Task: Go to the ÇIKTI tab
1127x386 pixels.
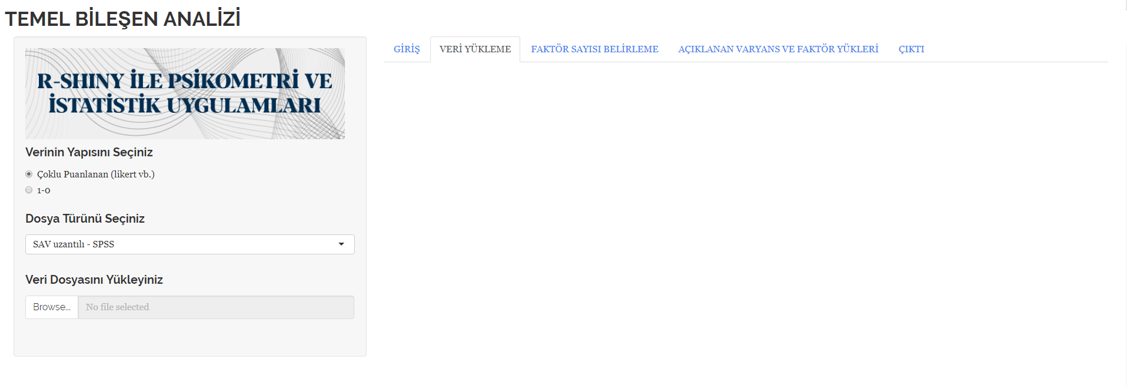Action: pos(911,49)
